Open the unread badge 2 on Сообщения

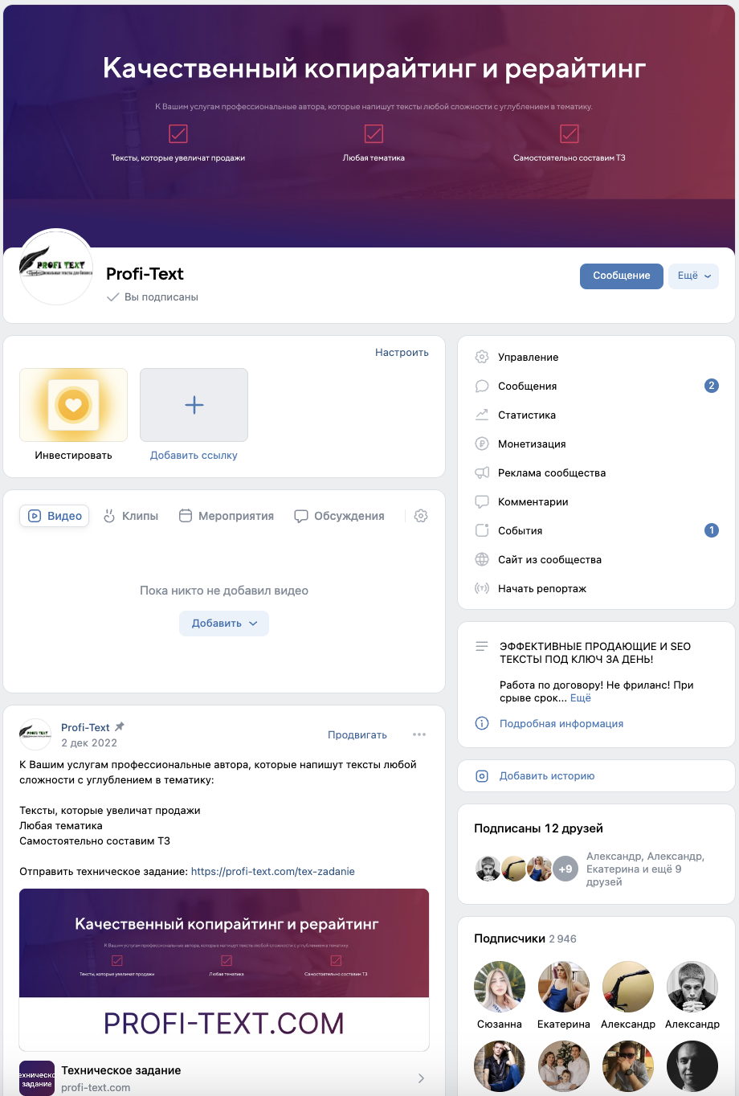coord(711,386)
